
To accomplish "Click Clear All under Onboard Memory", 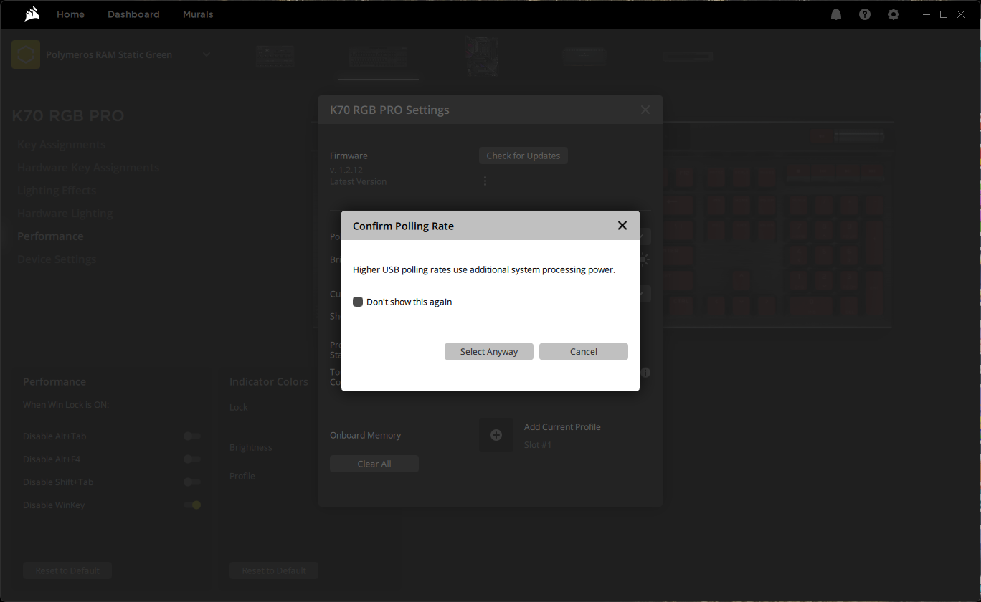I will (x=374, y=464).
